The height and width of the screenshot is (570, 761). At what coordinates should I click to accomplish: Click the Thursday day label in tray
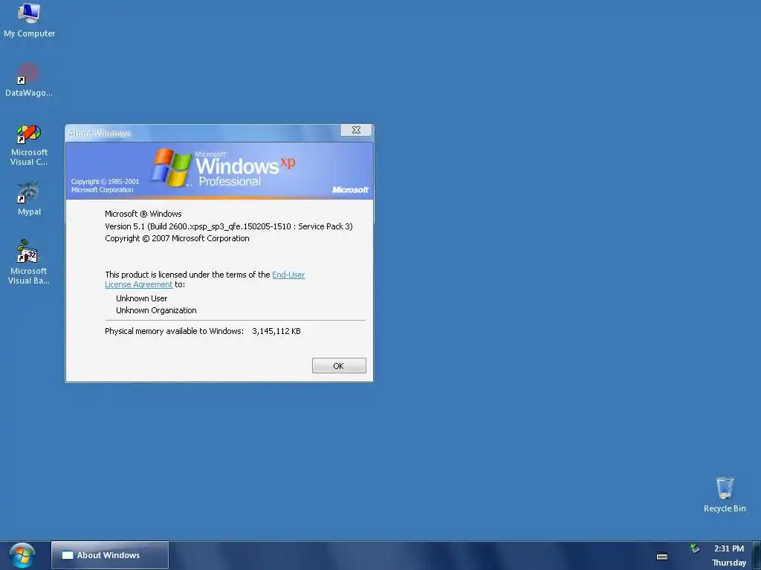[x=729, y=563]
